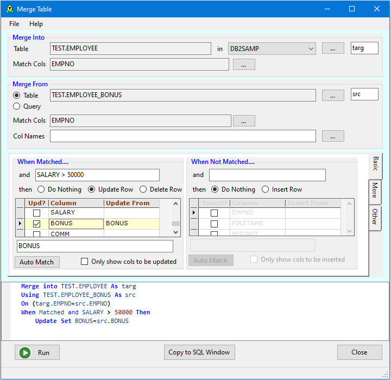Close the Merge Table dialog

360,352
